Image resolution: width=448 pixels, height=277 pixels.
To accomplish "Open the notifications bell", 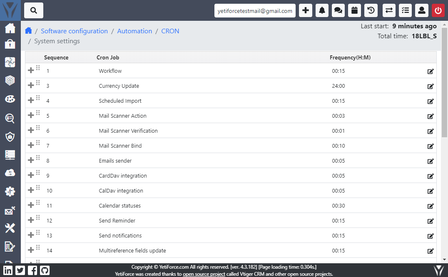I will click(x=322, y=10).
